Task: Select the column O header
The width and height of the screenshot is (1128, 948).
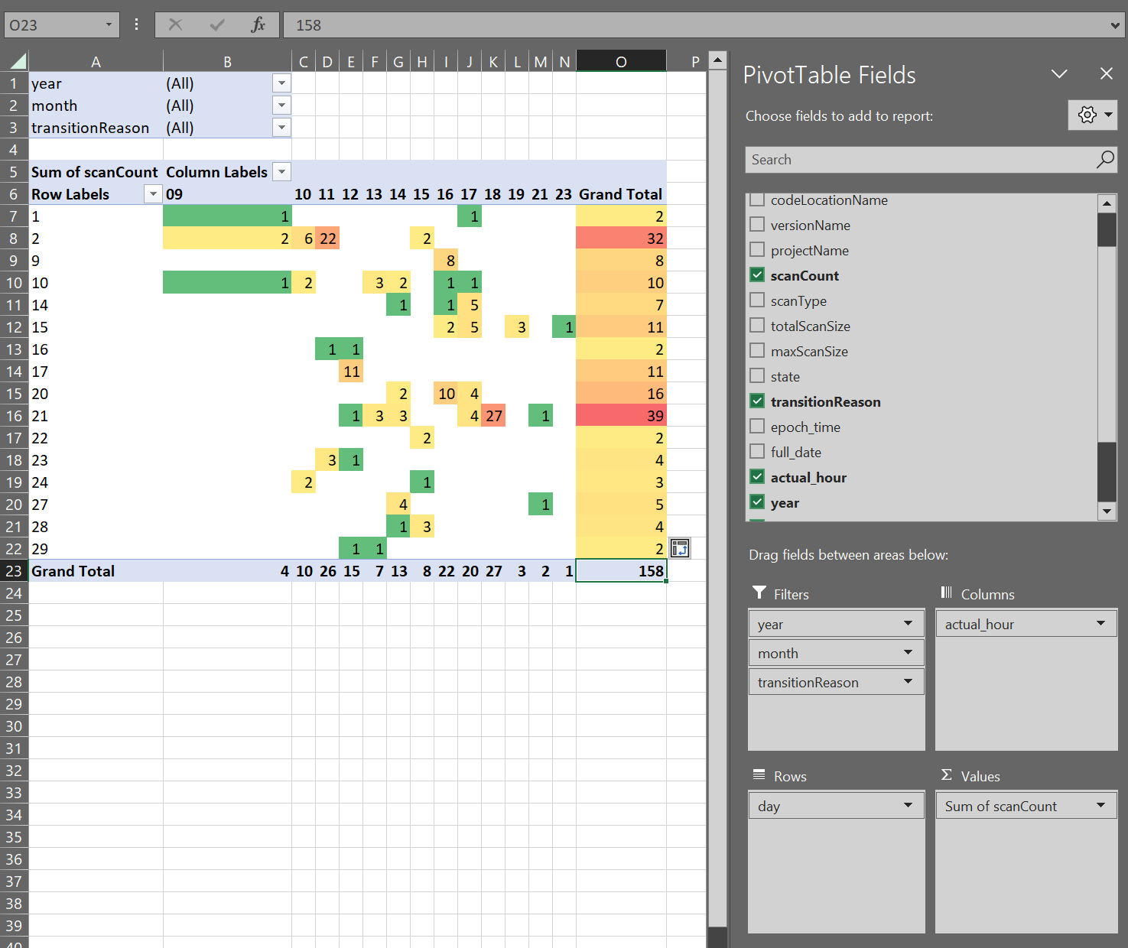Action: point(621,62)
